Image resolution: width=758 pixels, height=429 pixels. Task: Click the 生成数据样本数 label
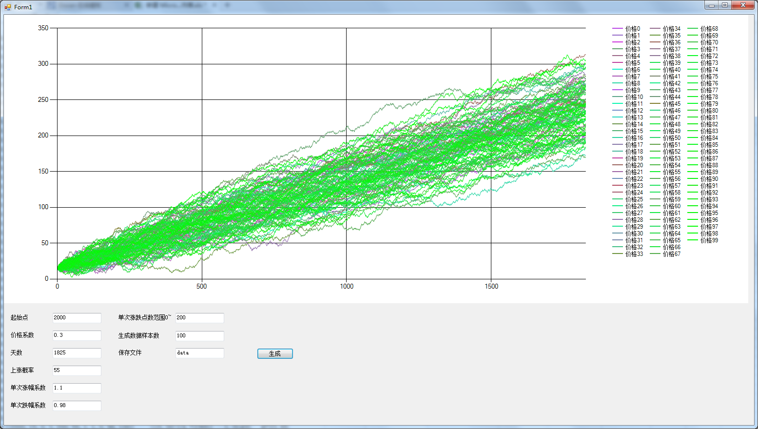point(139,335)
